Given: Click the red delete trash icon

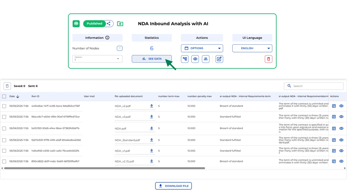Looking at the screenshot, I should pos(268,59).
